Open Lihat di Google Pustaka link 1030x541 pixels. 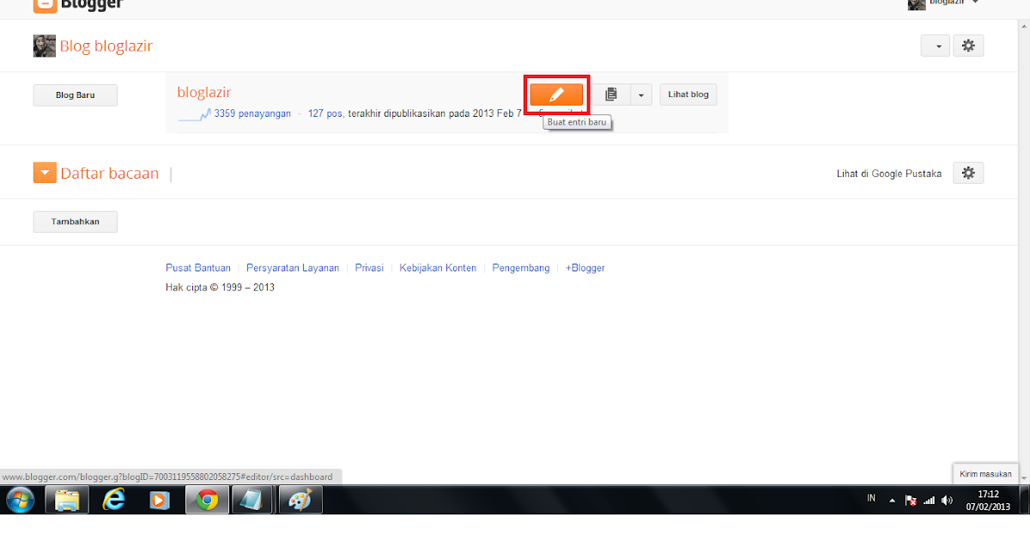pyautogui.click(x=889, y=173)
